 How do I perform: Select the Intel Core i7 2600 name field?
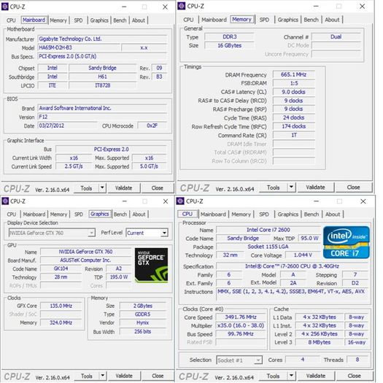(x=268, y=230)
